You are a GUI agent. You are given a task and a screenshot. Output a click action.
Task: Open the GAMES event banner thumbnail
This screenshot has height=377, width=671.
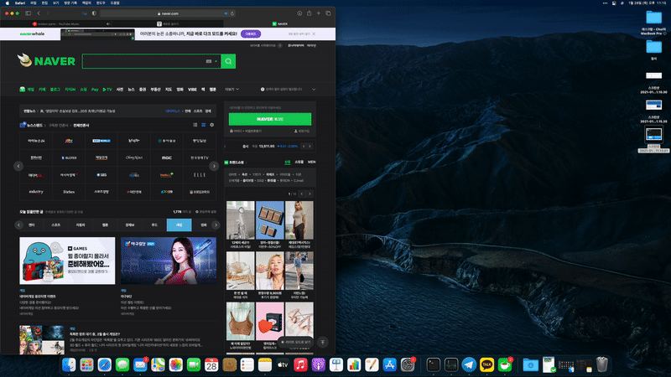[67, 261]
